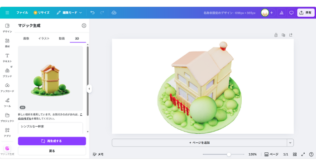316x165 pixels.
Task: Open the ブランド panel
Action: (x=7, y=73)
